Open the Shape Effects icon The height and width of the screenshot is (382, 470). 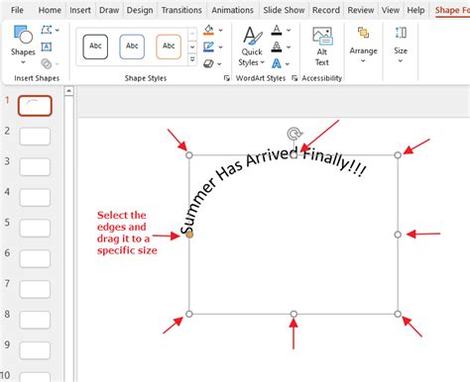pos(208,63)
